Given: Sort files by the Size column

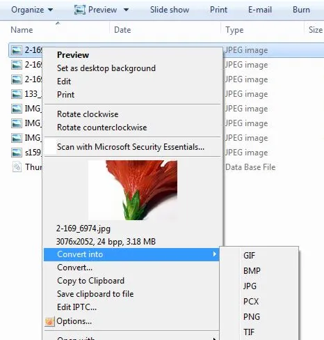Looking at the screenshot, I should click(x=316, y=30).
